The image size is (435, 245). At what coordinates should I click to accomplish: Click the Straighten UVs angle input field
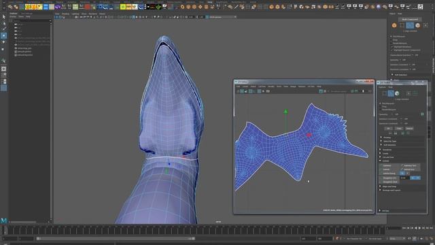404,178
